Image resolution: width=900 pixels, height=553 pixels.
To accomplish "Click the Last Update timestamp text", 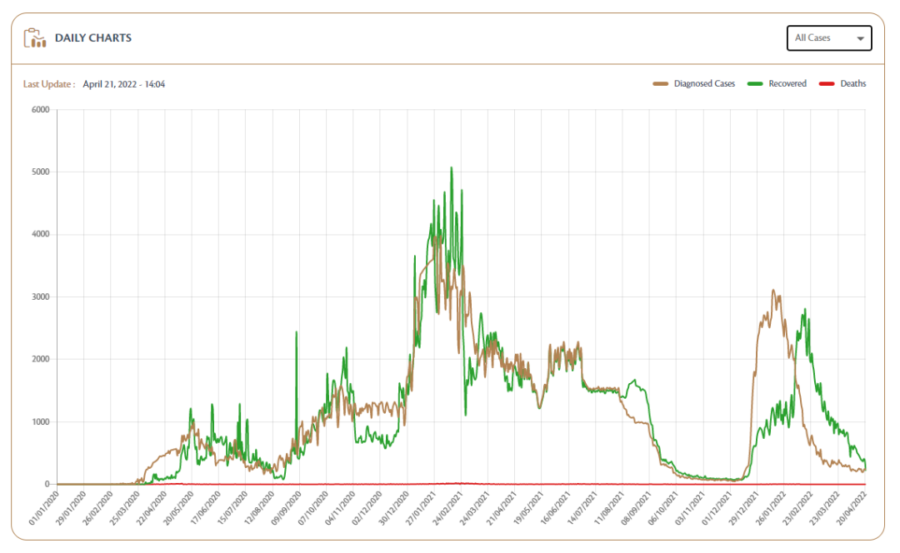I will point(124,84).
